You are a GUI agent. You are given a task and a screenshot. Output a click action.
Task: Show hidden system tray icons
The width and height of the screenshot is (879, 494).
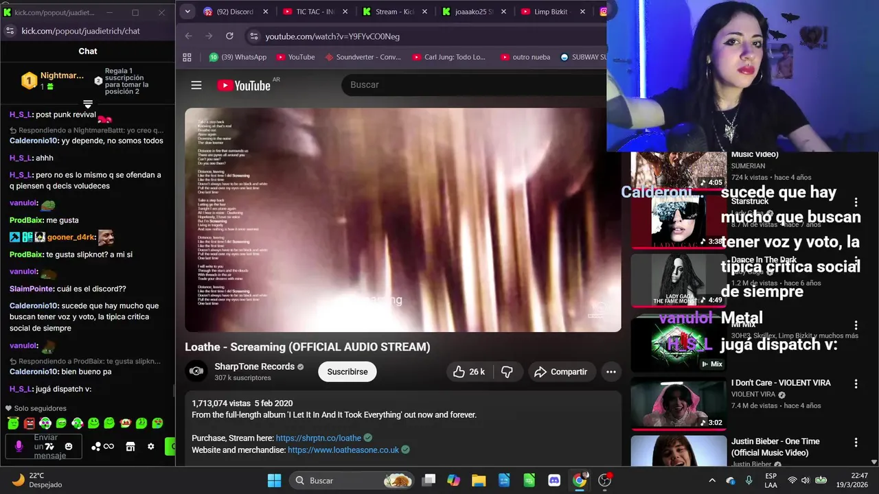click(712, 480)
